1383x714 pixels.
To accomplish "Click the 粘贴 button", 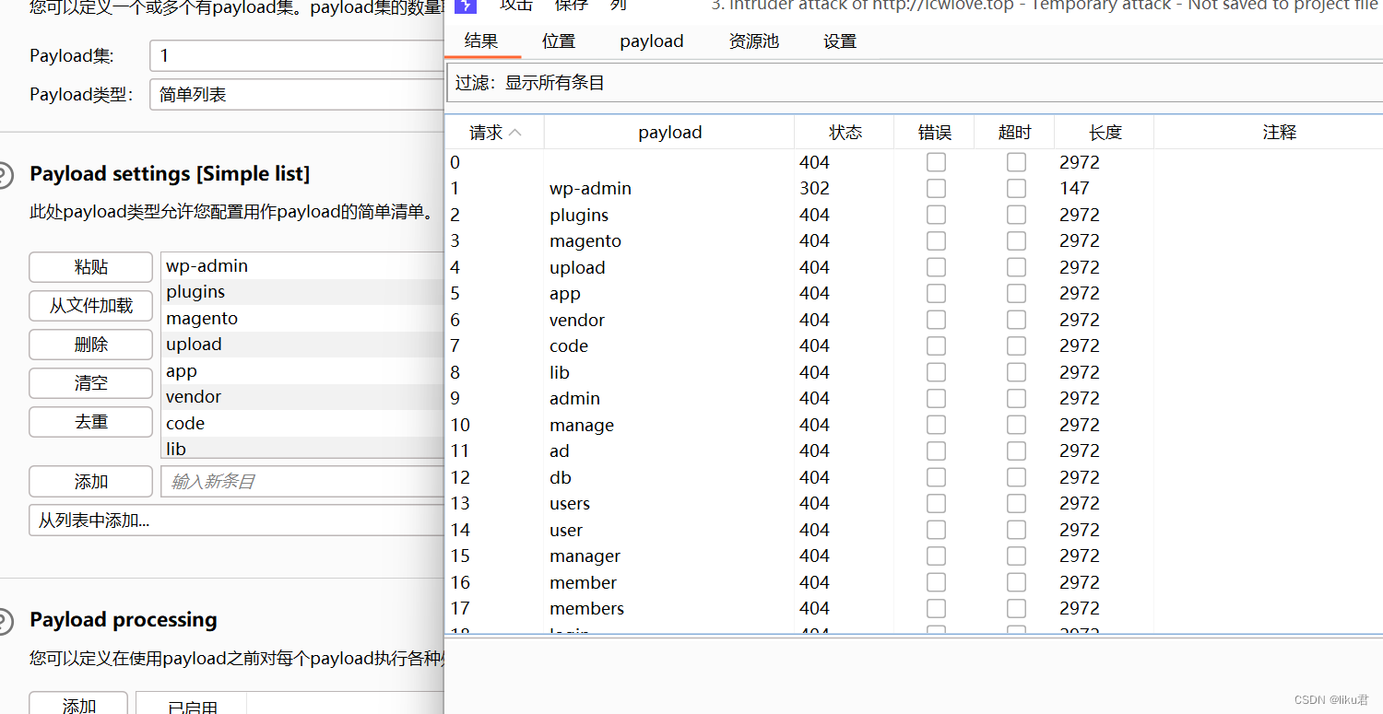I will click(91, 267).
